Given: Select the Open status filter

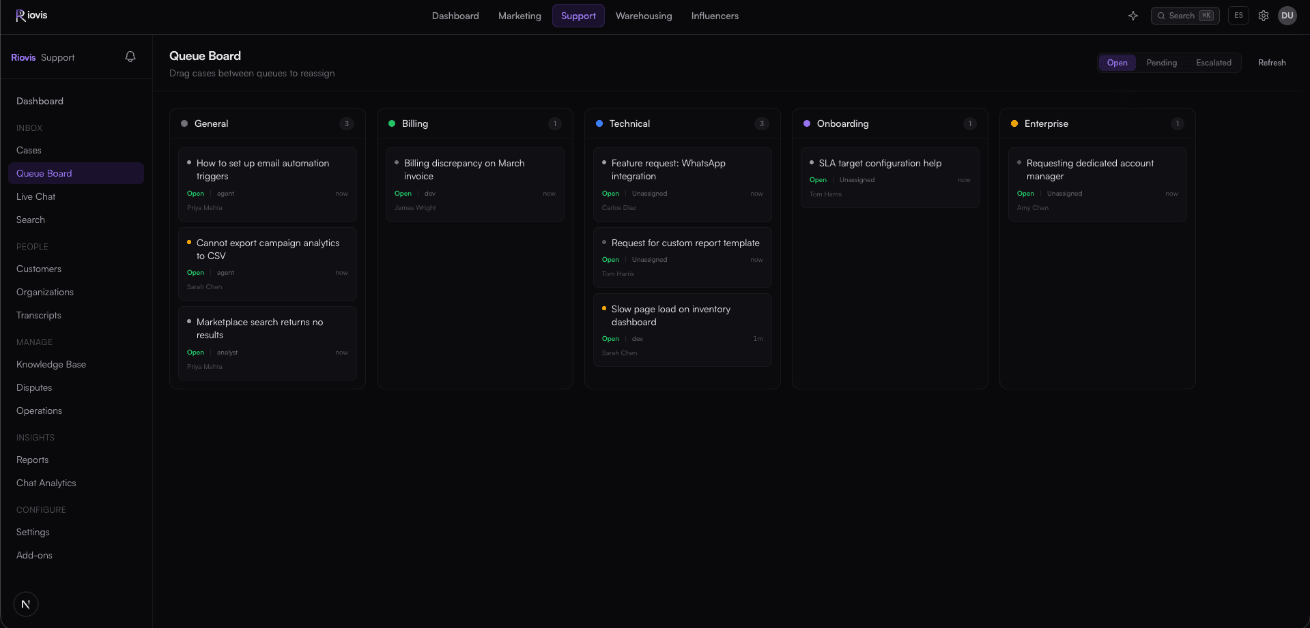Looking at the screenshot, I should click(1117, 63).
